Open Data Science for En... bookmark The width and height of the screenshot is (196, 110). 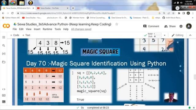coord(118,18)
